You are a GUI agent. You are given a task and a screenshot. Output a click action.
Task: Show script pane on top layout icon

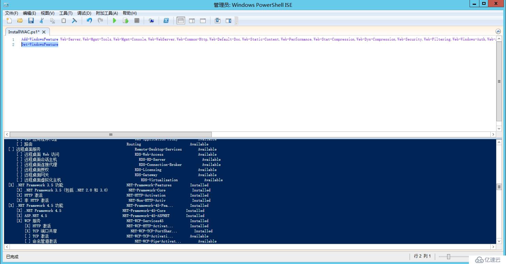click(181, 21)
